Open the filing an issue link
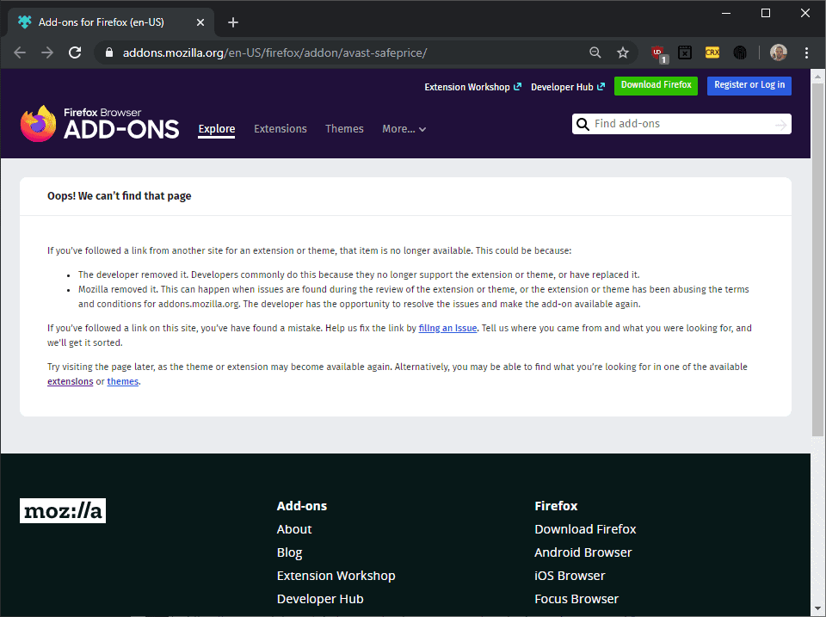Viewport: 826px width, 617px height. 447,327
